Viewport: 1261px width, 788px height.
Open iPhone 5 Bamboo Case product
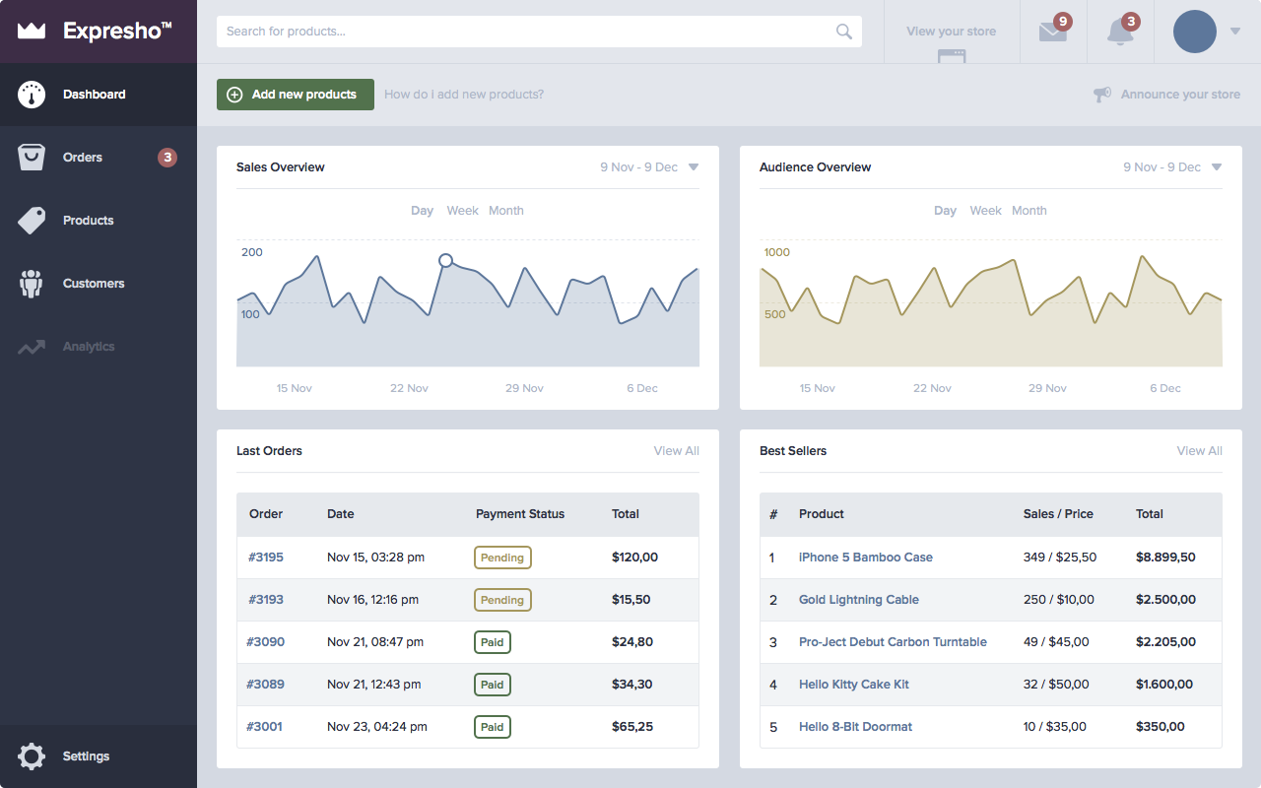[x=866, y=558]
